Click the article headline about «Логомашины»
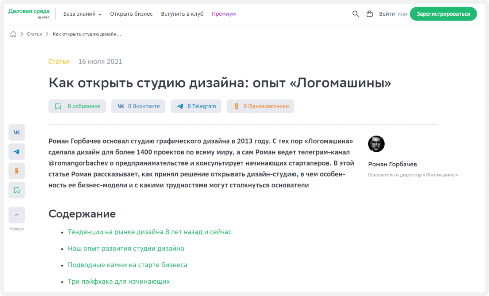Image resolution: width=489 pixels, height=296 pixels. (x=220, y=83)
